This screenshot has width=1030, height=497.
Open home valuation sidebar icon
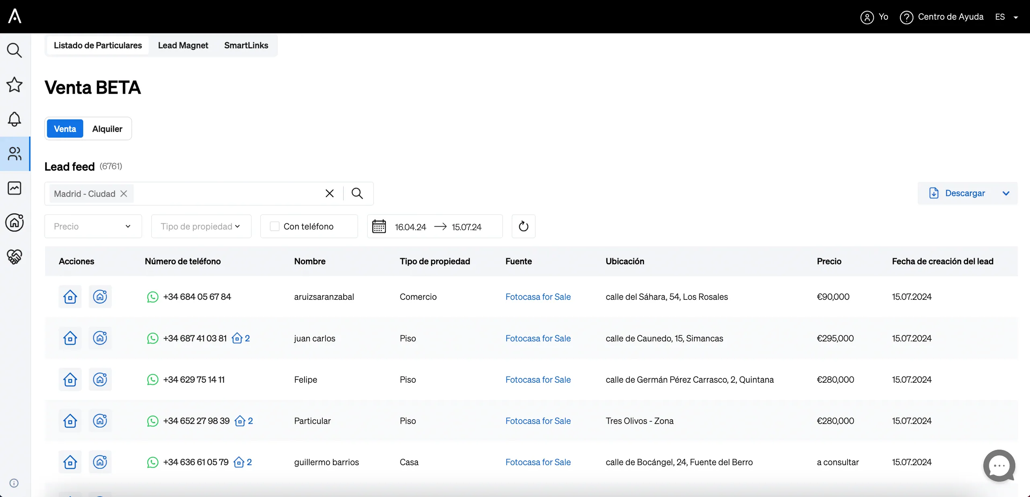14,222
